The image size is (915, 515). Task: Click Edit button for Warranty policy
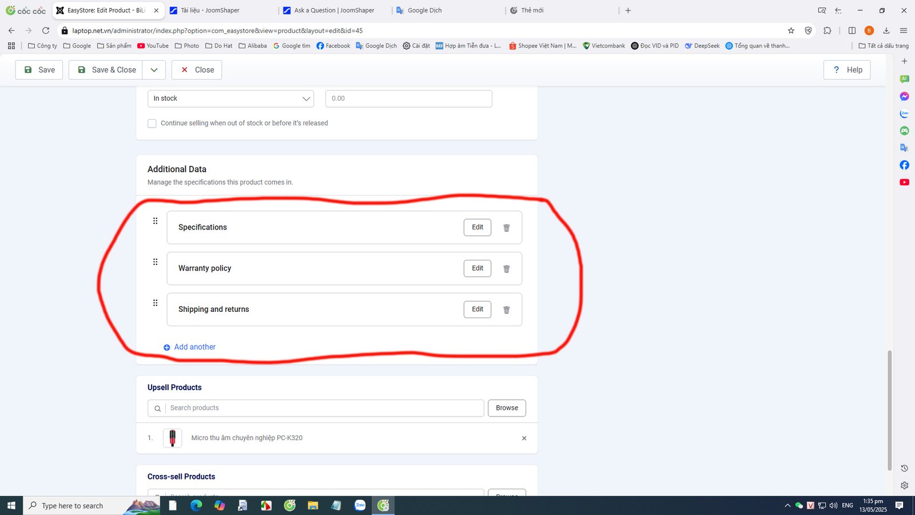(x=477, y=268)
